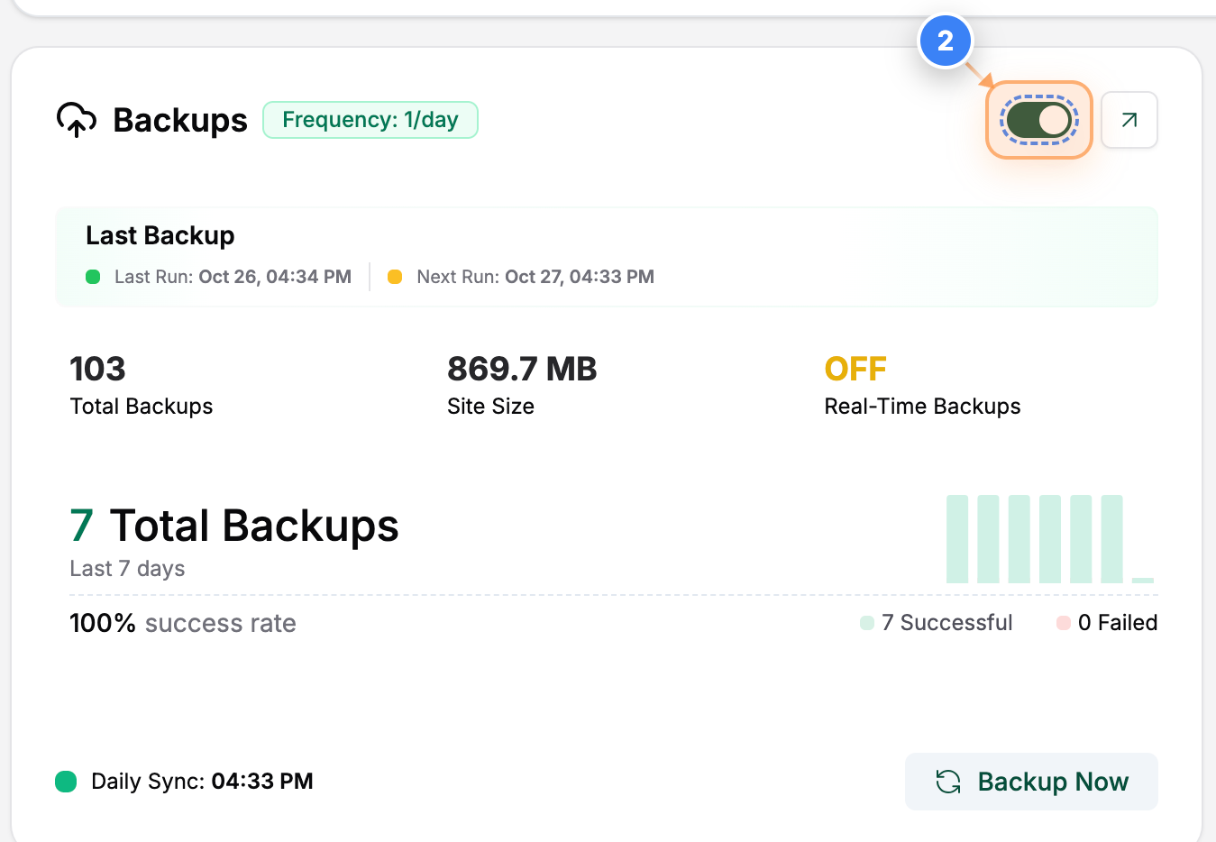Click the Backups cloud upload icon
This screenshot has height=842, width=1216.
coord(77,120)
